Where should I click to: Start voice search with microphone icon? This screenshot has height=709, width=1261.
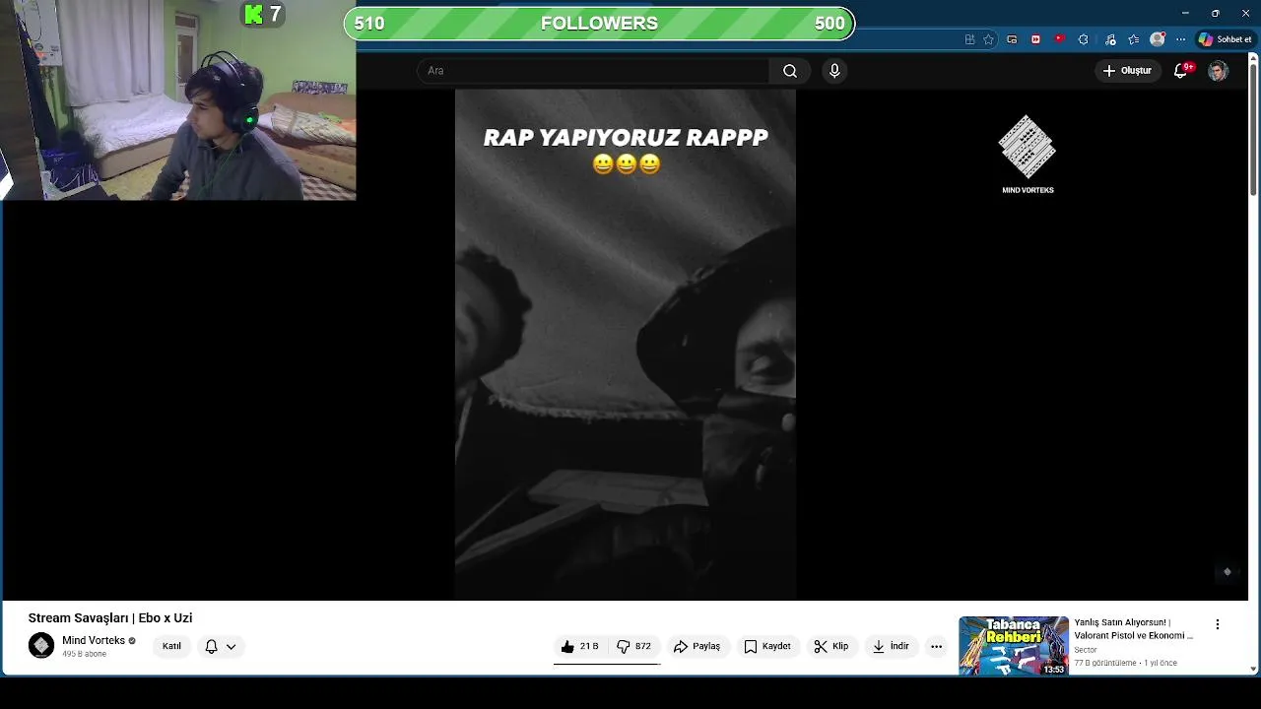tap(834, 71)
